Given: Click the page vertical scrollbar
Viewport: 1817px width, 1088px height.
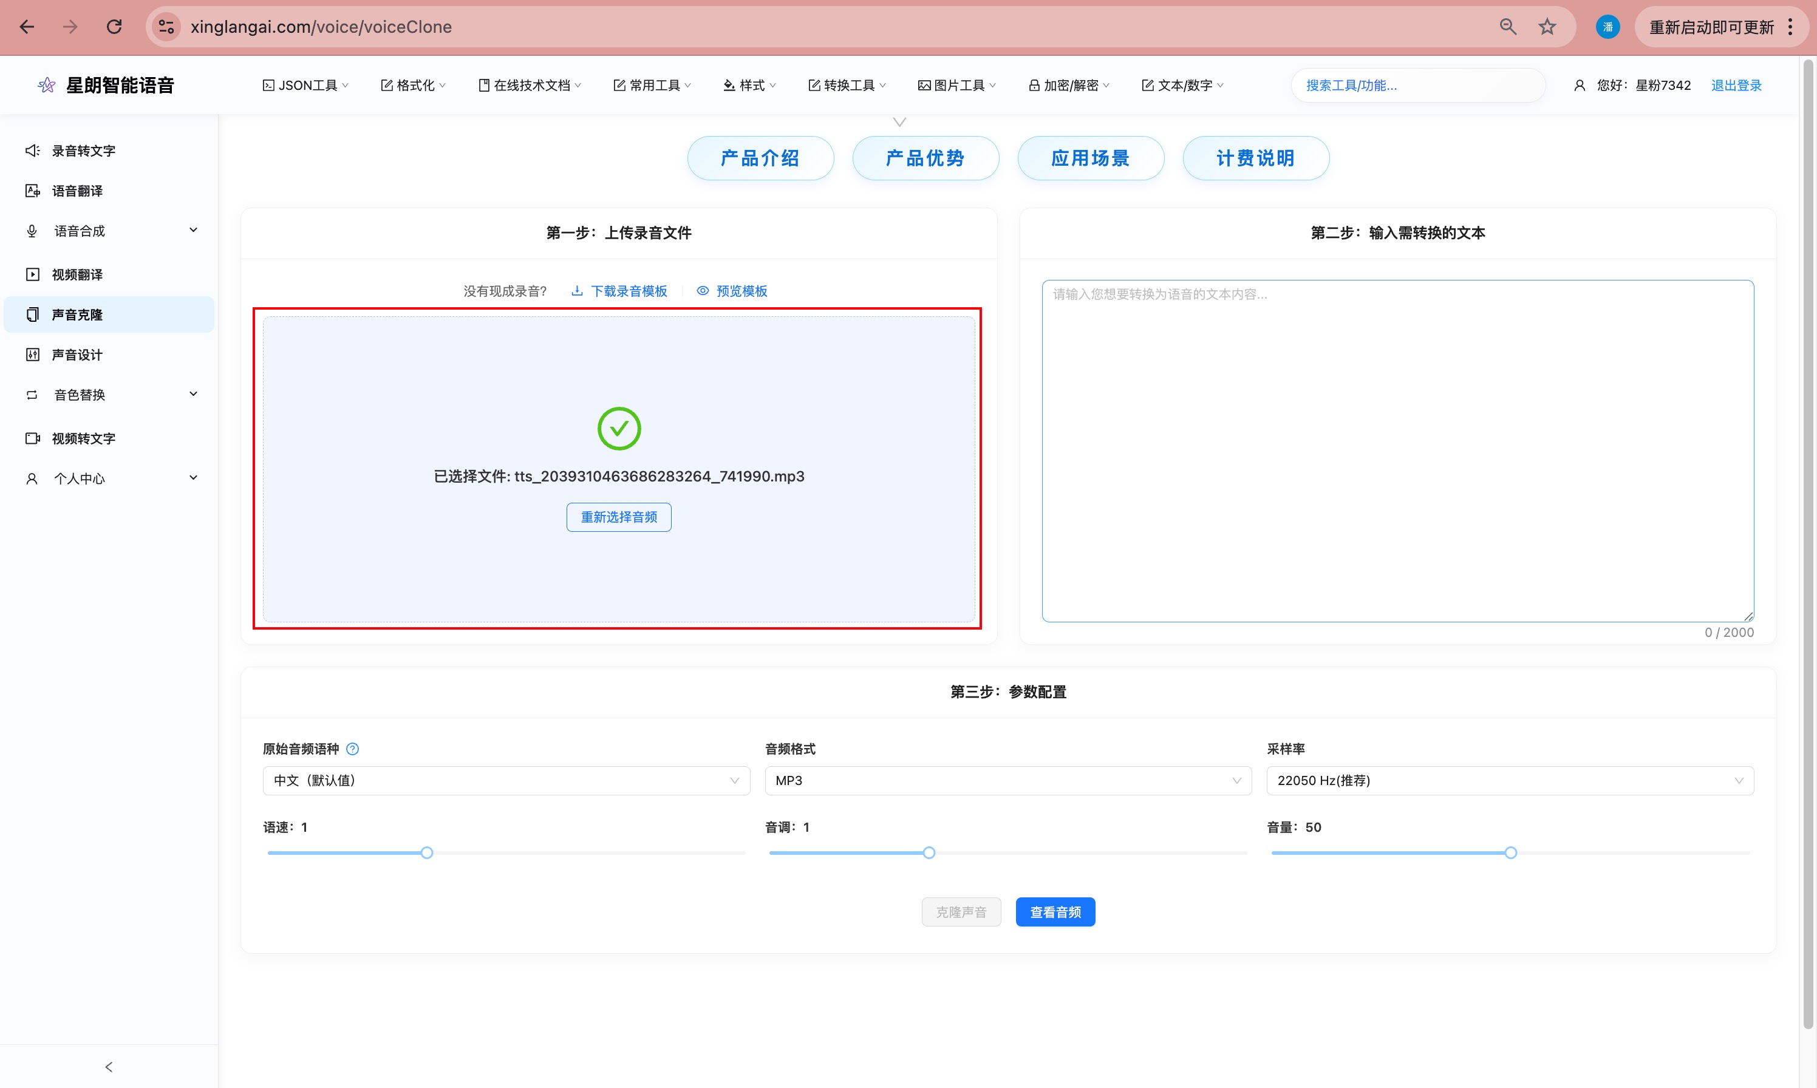Looking at the screenshot, I should 1807,543.
